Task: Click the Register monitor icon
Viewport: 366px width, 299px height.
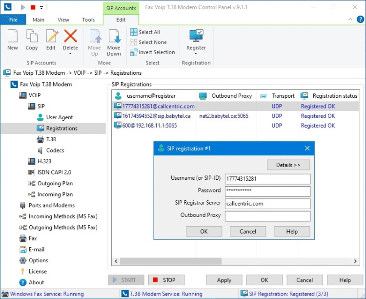Action: pos(196,36)
